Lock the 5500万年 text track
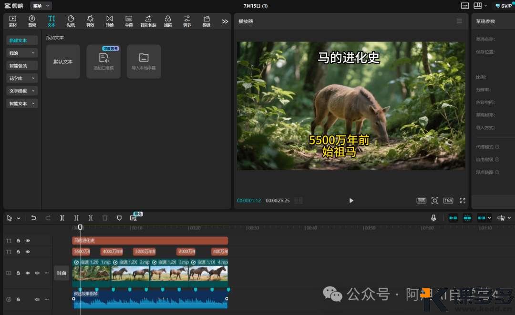The width and height of the screenshot is (515, 315). (19, 252)
